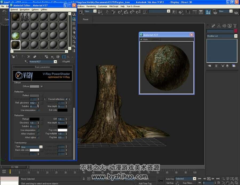Click Pan View hand icon
The image size is (240, 185).
(228, 183)
